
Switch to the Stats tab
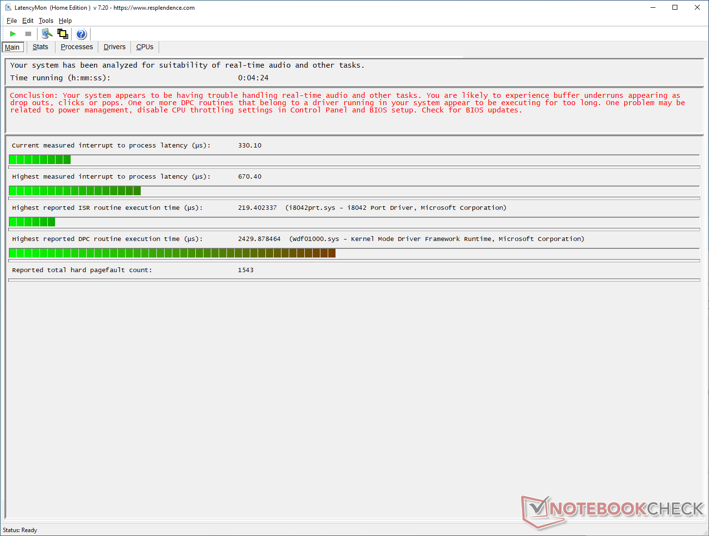click(40, 47)
